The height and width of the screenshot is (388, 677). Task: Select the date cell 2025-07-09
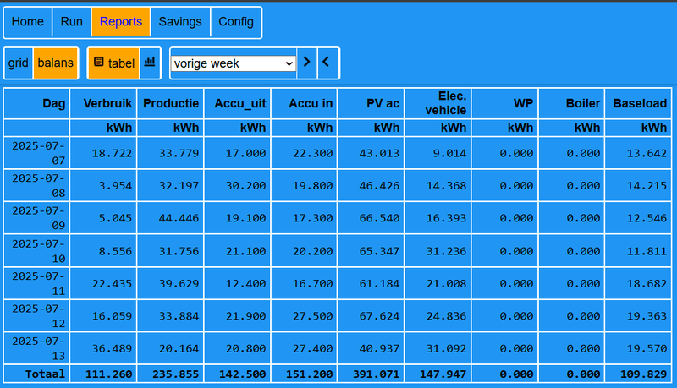click(x=36, y=218)
